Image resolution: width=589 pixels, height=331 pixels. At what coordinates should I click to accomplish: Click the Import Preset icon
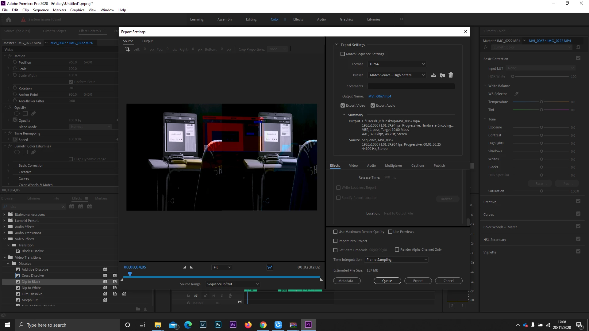(442, 75)
